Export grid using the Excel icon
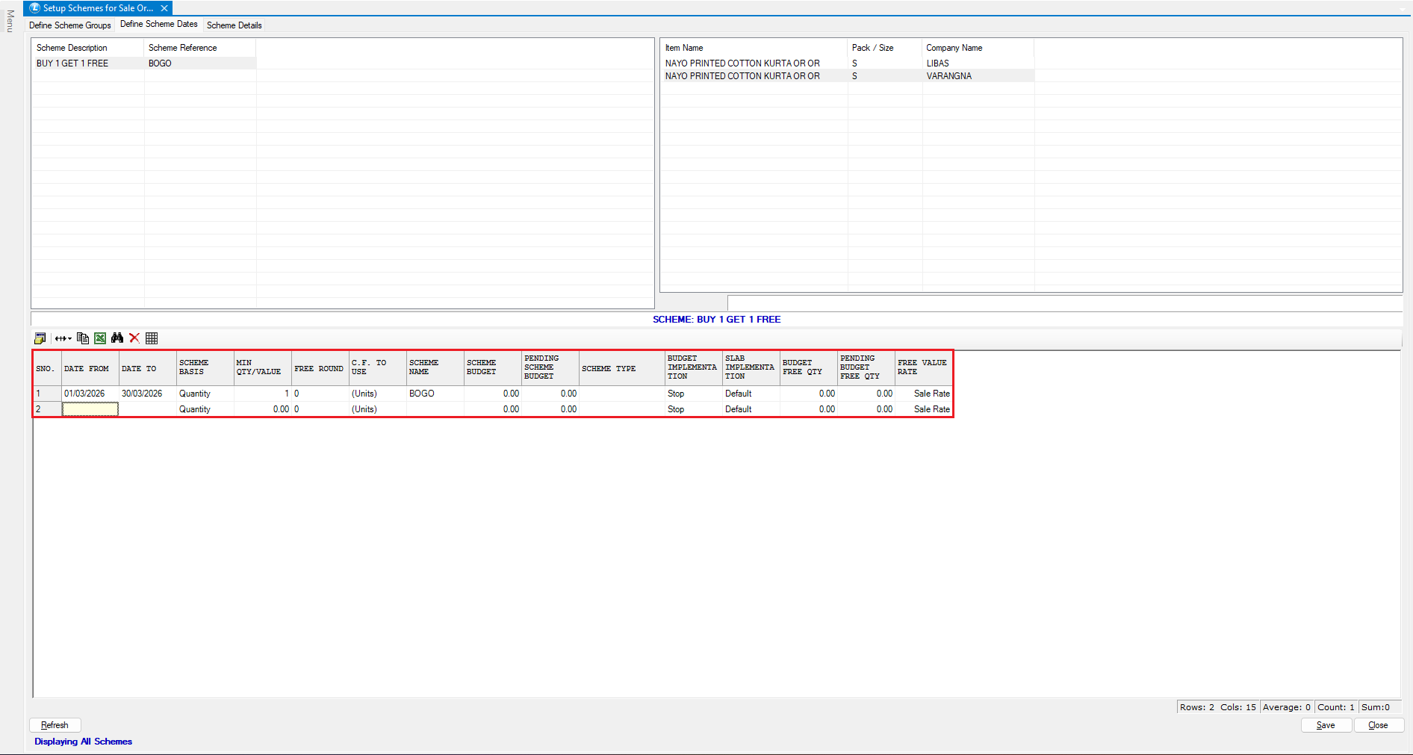Image resolution: width=1413 pixels, height=755 pixels. (x=100, y=338)
